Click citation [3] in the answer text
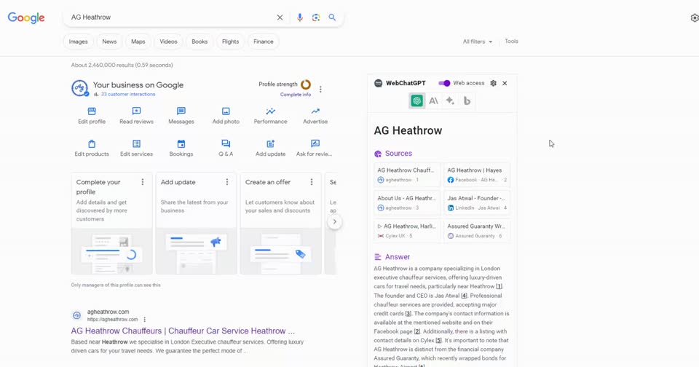This screenshot has width=699, height=367. click(x=408, y=314)
